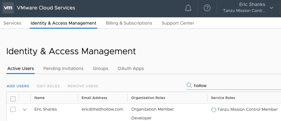Open the OAuth Apps tab

(131, 68)
